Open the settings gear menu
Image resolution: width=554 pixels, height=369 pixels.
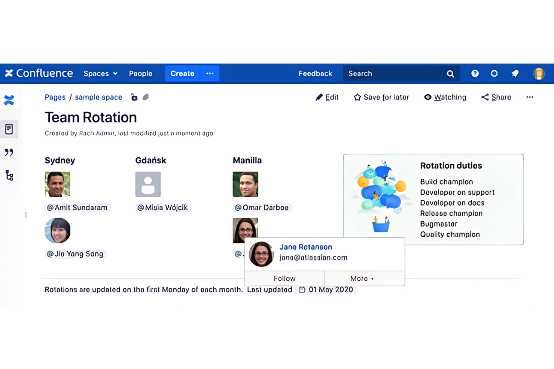pyautogui.click(x=494, y=74)
